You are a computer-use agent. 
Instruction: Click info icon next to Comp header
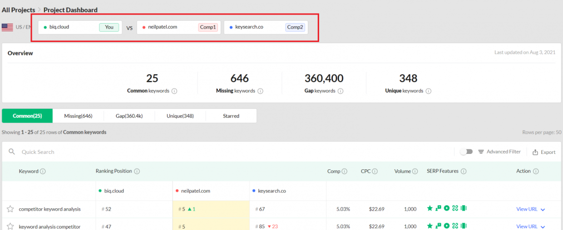point(345,172)
